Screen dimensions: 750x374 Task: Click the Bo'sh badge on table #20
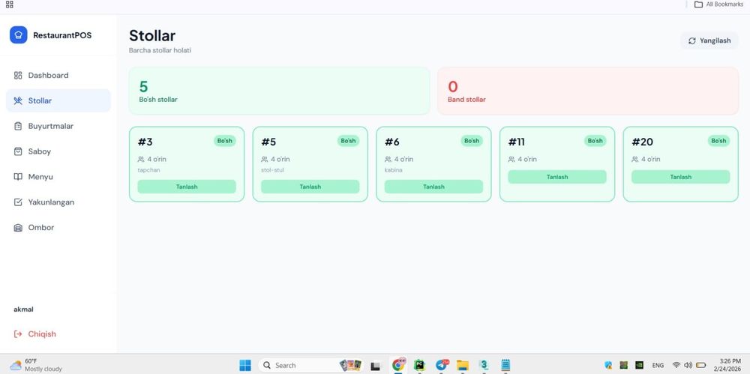[x=718, y=141]
